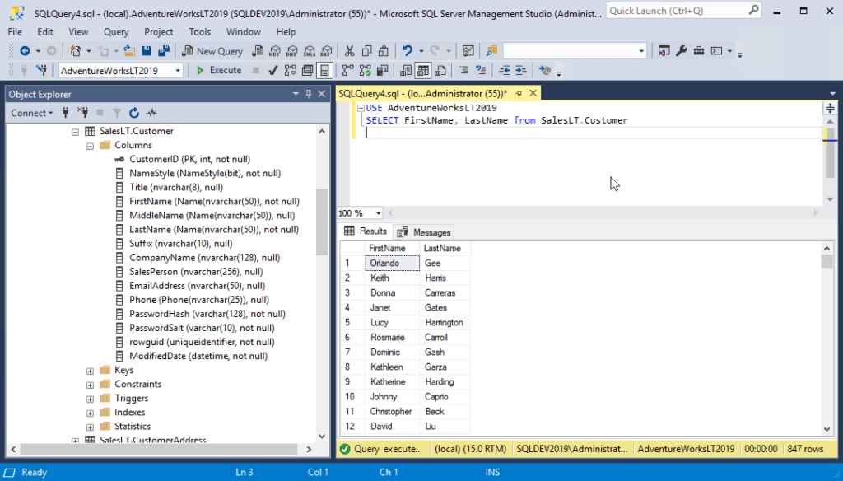
Task: Switch to the Messages tab
Action: [x=424, y=232]
